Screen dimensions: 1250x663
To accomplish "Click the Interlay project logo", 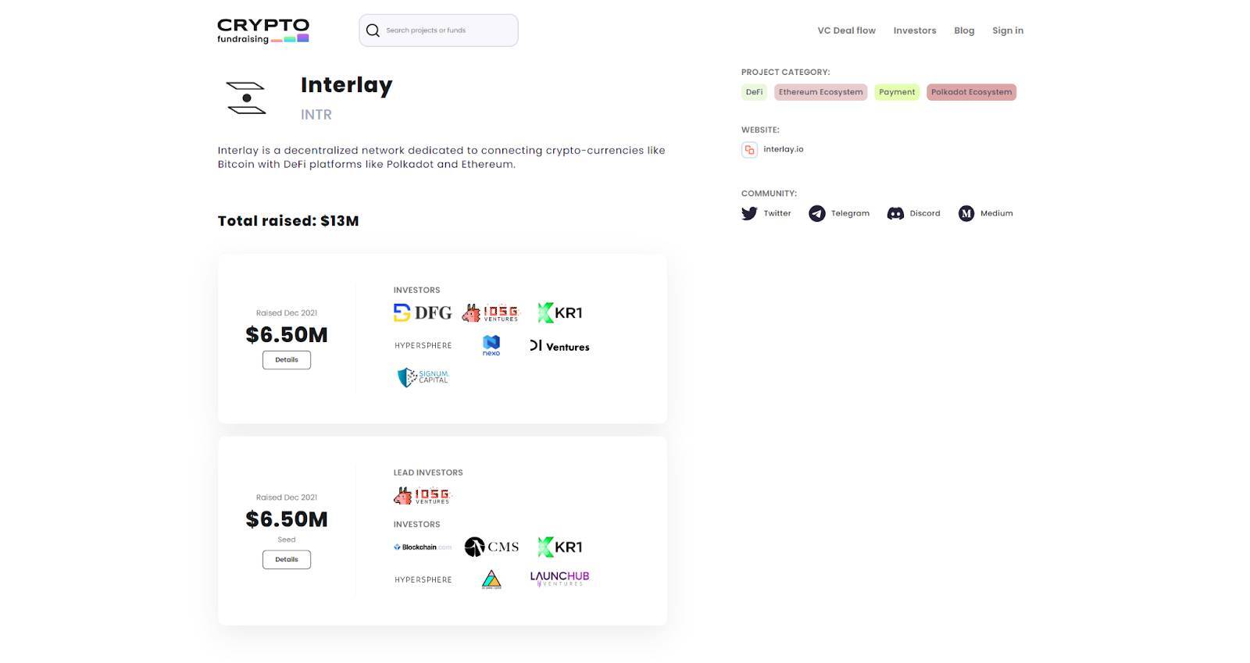I will pos(246,98).
